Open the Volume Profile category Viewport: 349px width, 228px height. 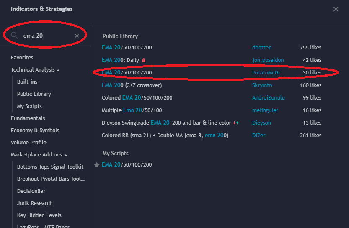tap(28, 143)
